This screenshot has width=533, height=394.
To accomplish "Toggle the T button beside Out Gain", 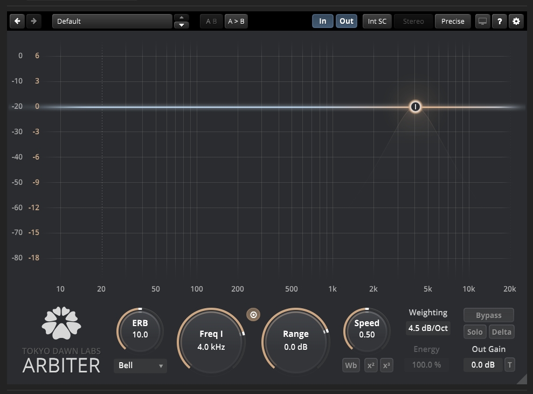I will [x=509, y=365].
